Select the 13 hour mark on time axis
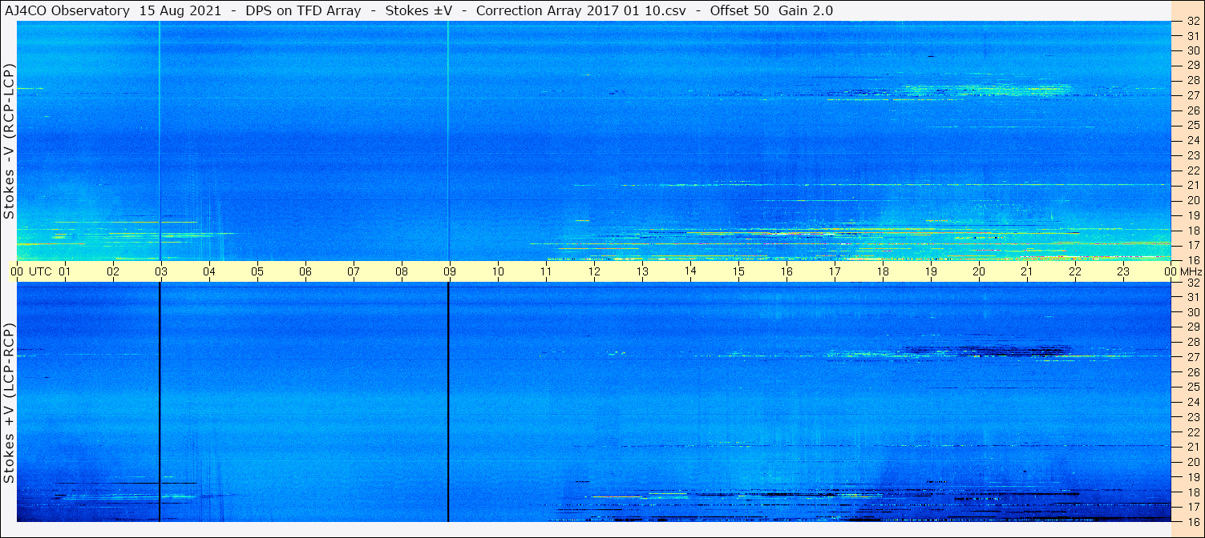Image resolution: width=1205 pixels, height=538 pixels. coord(642,271)
